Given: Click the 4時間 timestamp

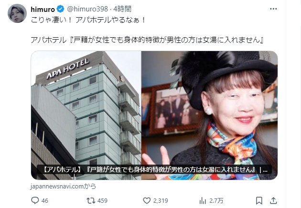Looking at the screenshot, I should point(122,9).
